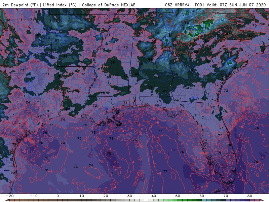Screen dimensions: 269x202
Task: Click the '61' dewpoint value near green patch
Action: (x=204, y=28)
